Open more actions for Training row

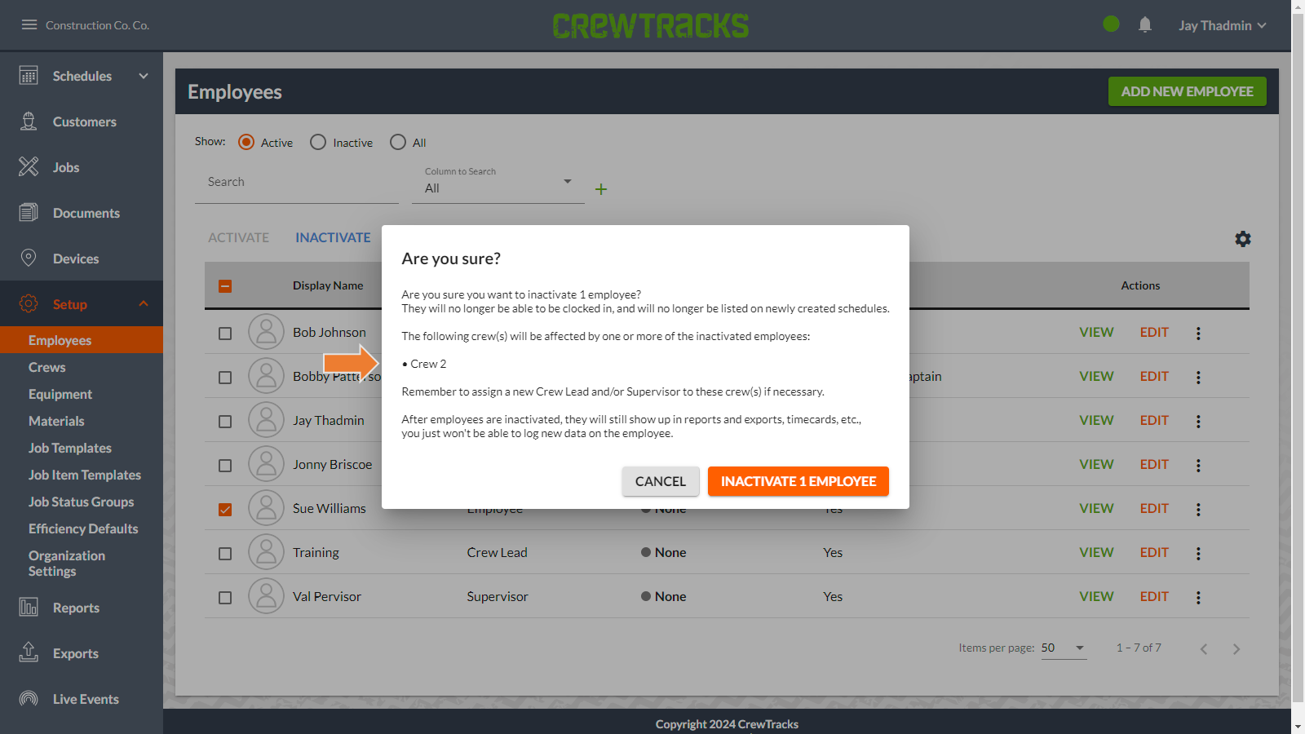point(1198,553)
